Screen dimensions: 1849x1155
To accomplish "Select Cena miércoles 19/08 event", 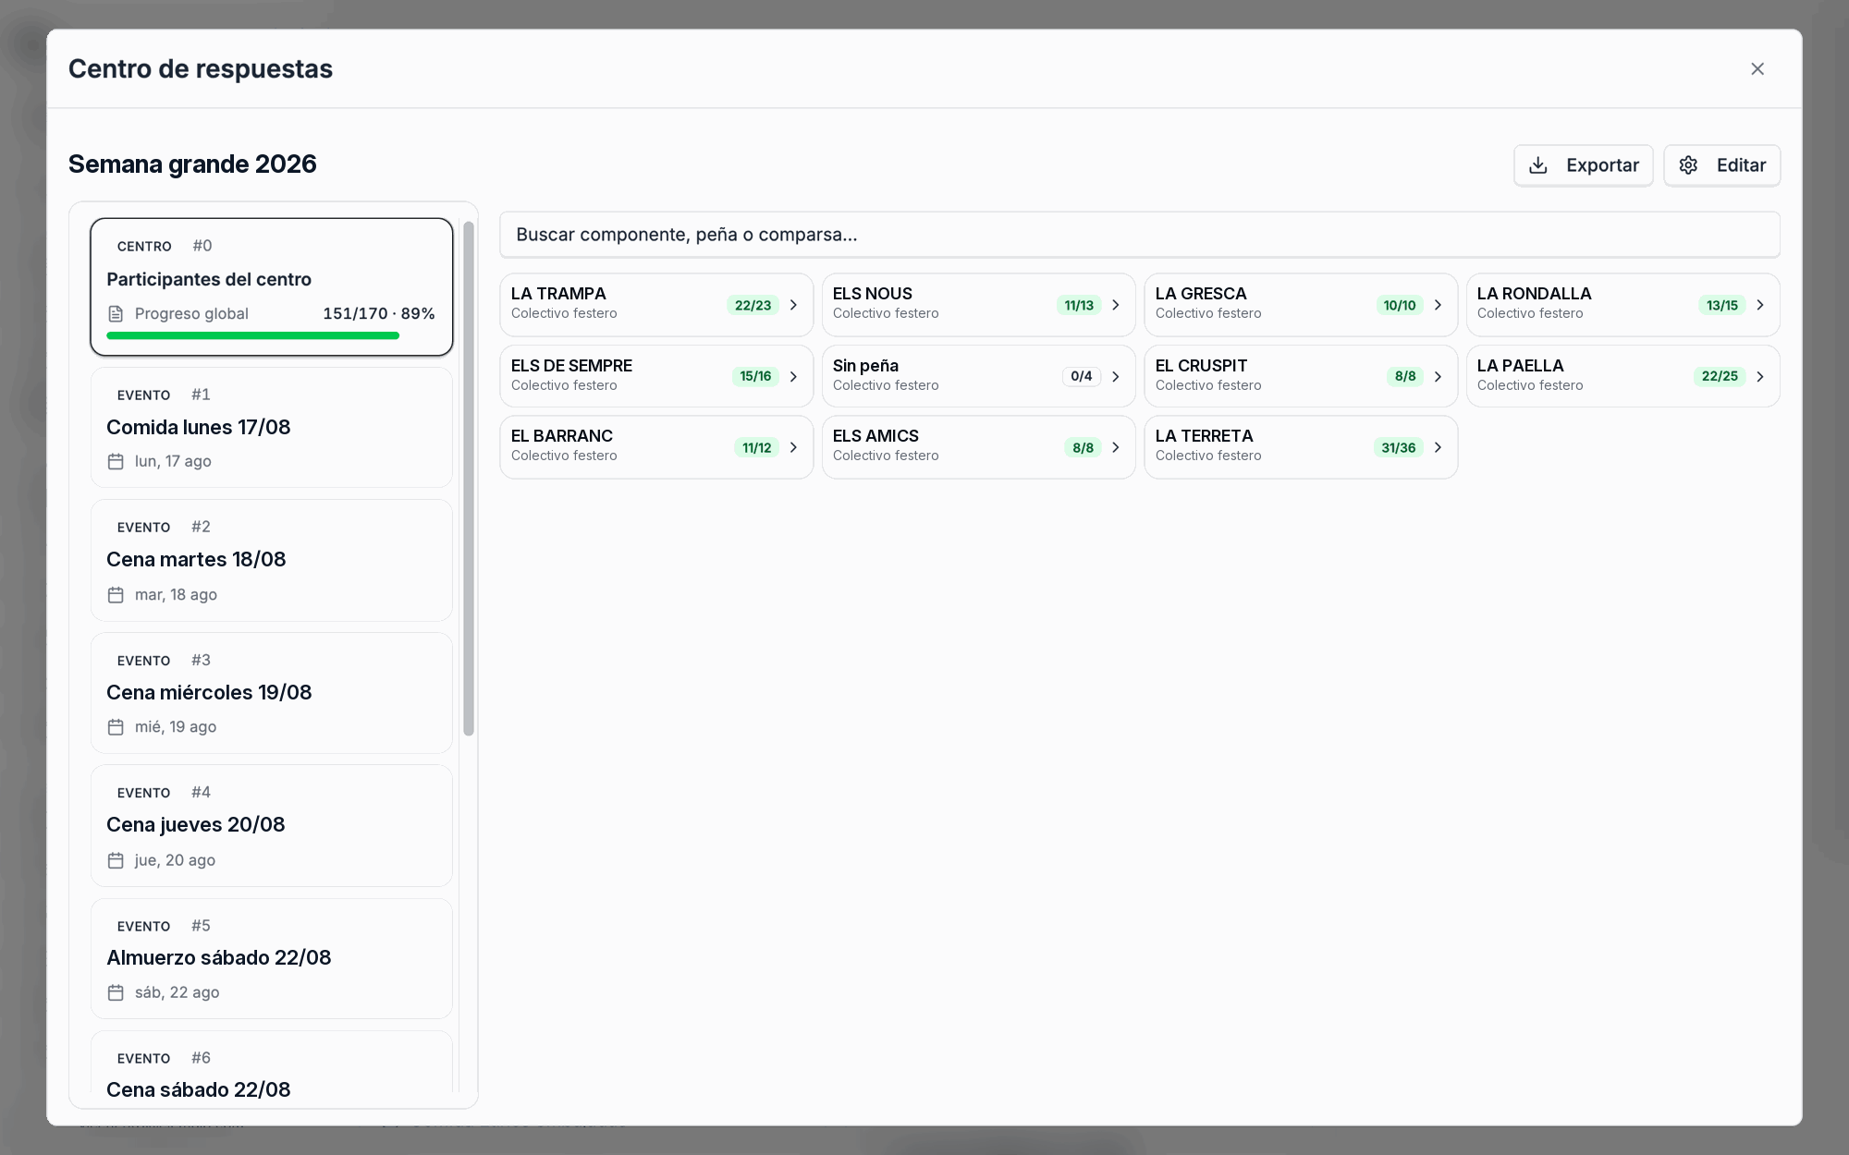I will 272,692.
